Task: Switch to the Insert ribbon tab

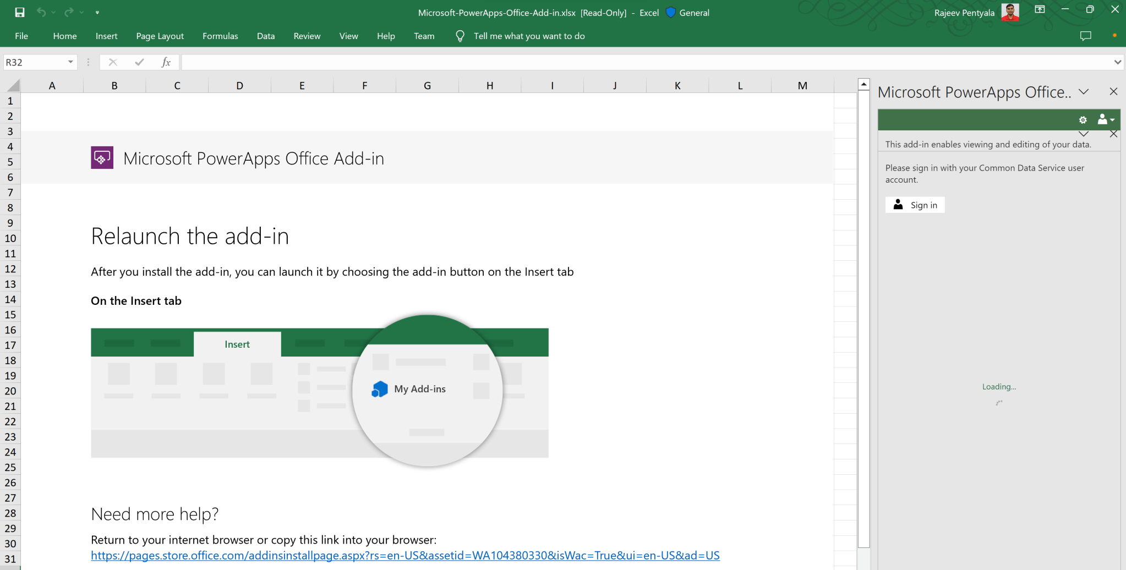Action: tap(106, 36)
